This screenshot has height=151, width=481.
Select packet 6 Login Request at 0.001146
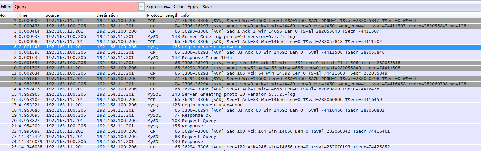coord(240,47)
